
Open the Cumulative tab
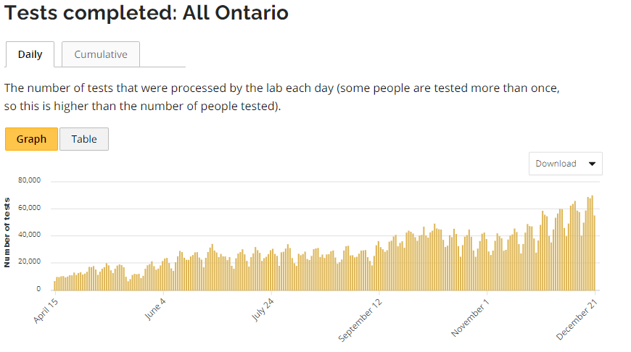click(101, 54)
